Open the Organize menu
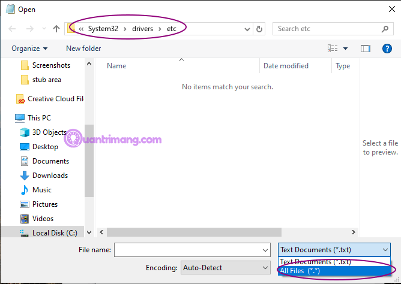 click(29, 49)
